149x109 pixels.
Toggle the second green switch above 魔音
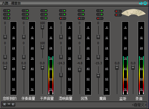[100, 14]
